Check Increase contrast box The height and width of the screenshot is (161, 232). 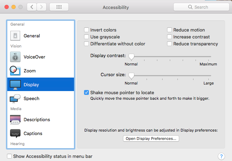point(170,37)
